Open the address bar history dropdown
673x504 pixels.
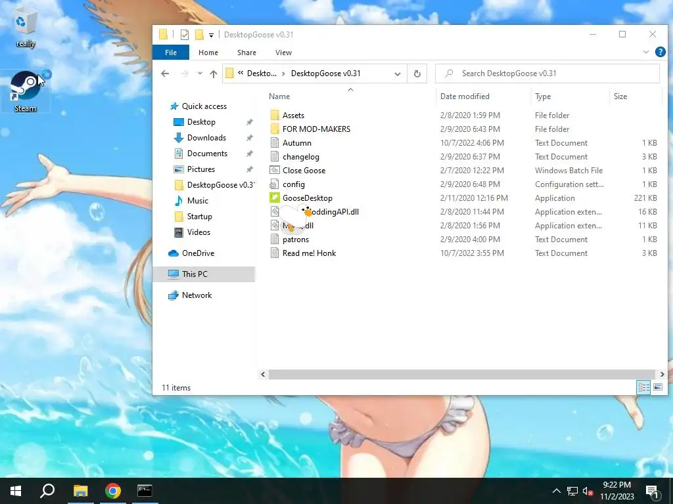398,73
